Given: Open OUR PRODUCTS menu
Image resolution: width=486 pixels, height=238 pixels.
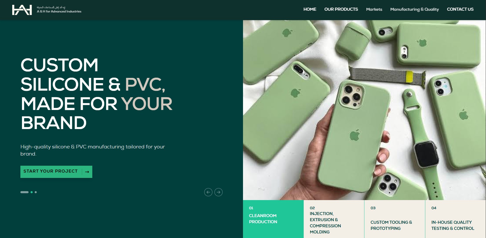Looking at the screenshot, I should [x=341, y=9].
